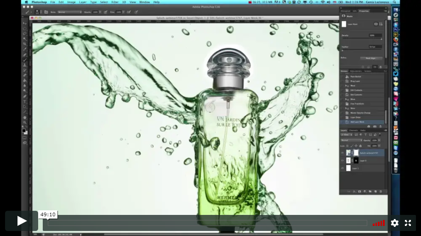
Task: Select the Elliptical Marquee tool
Action: click(x=25, y=28)
